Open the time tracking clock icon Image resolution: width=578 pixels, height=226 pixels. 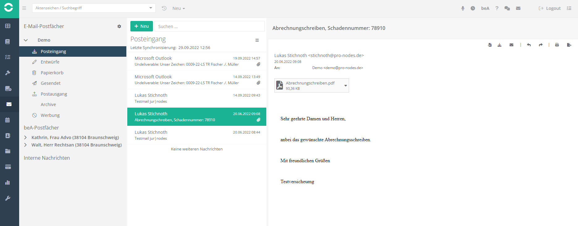point(473,8)
